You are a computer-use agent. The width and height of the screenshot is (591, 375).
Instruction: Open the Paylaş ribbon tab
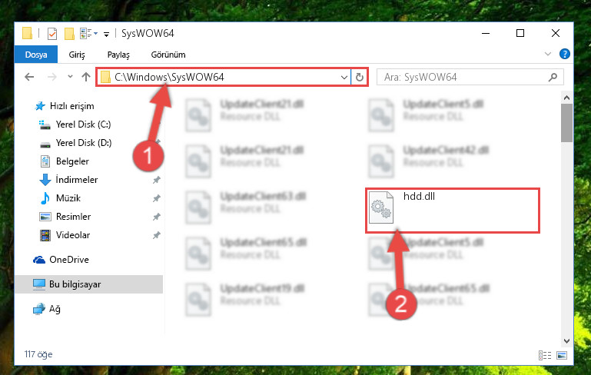118,55
